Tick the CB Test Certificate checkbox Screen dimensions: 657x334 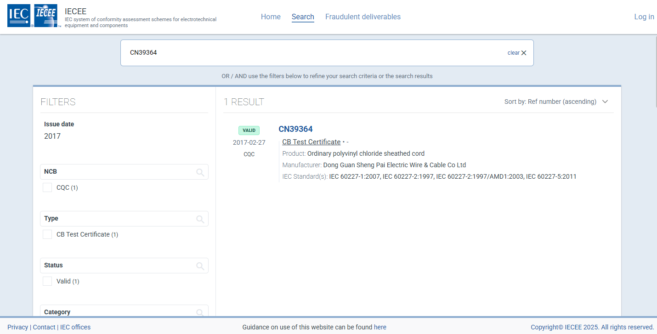47,234
